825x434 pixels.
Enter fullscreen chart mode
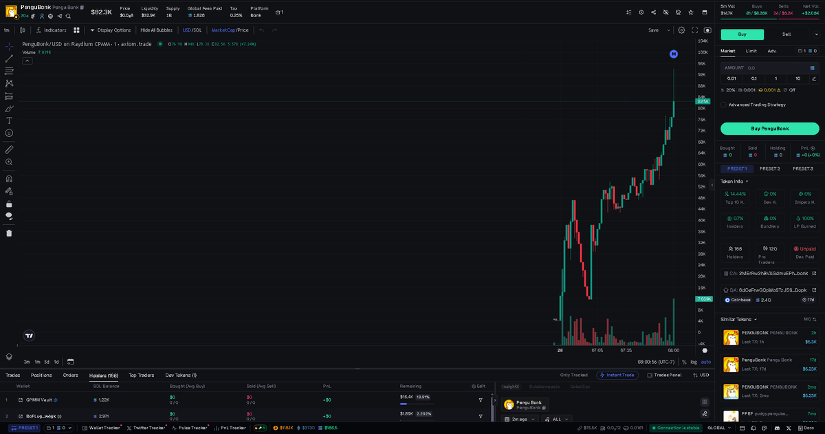(x=695, y=30)
